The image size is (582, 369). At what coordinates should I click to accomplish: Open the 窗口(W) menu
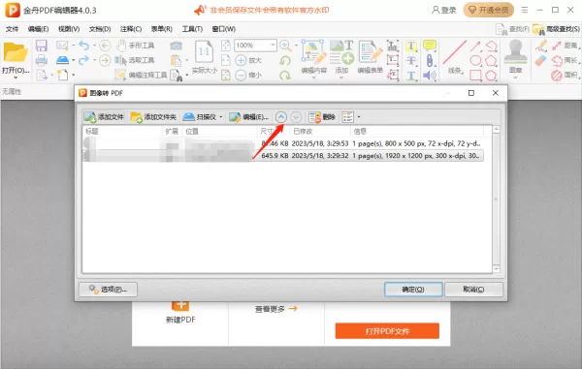click(224, 29)
